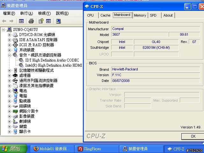The height and width of the screenshot is (153, 204).
Task: Click the OK button in CPU-Z
Action: (193, 136)
